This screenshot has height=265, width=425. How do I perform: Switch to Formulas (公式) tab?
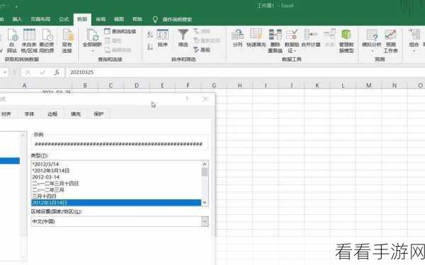64,19
